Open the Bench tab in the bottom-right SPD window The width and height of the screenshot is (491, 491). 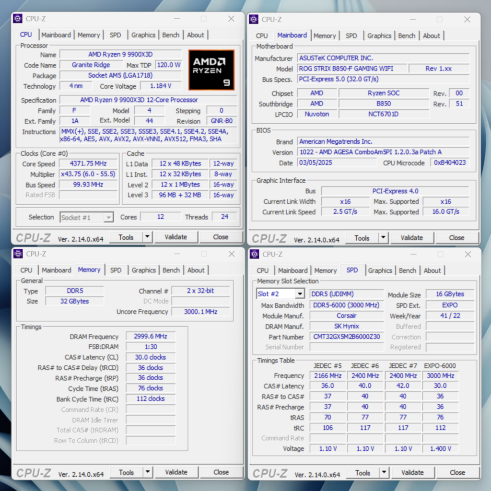(408, 270)
